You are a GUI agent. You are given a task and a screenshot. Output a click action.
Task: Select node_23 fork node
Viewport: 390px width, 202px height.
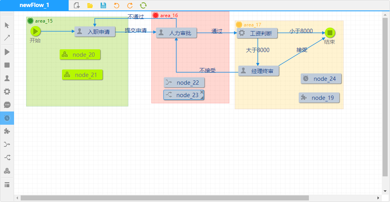184,95
